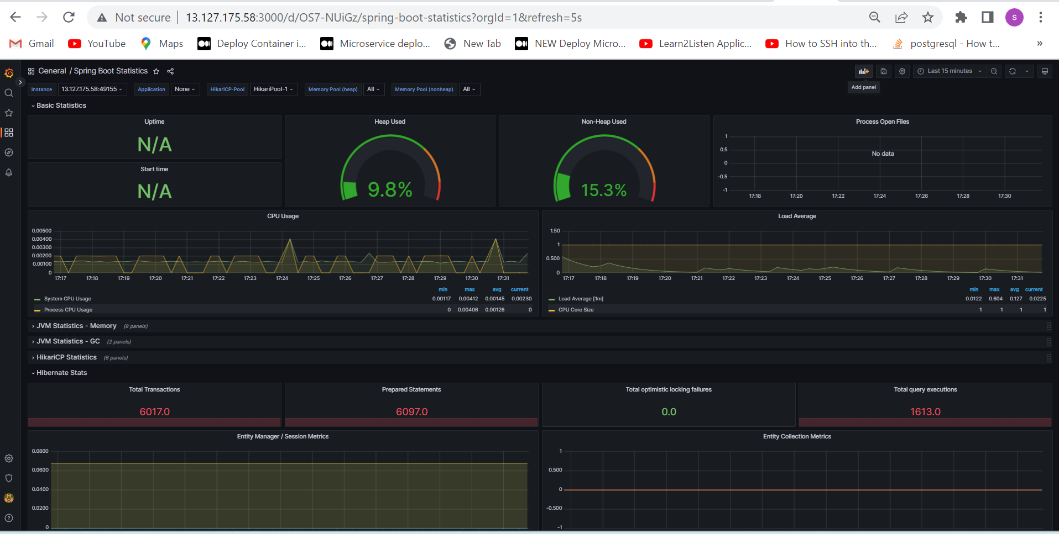The image size is (1059, 534).
Task: Toggle System CPU Usage legend series
Action: (x=67, y=299)
